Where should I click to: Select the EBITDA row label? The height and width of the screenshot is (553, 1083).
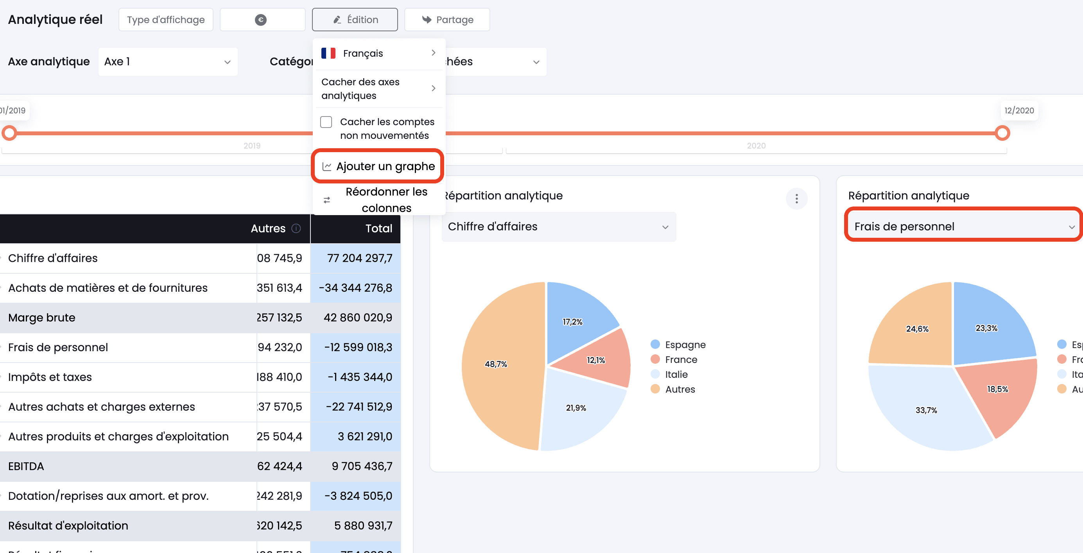(x=26, y=466)
